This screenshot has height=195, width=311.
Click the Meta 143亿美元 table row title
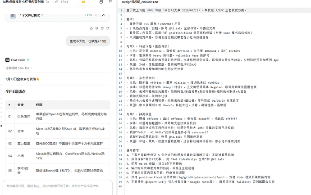[70, 131]
